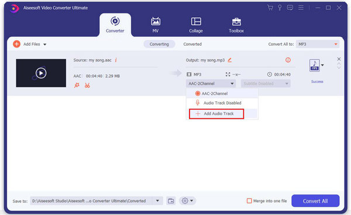This screenshot has width=351, height=215.
Task: Enable Merge into one file checkbox
Action: (249, 201)
